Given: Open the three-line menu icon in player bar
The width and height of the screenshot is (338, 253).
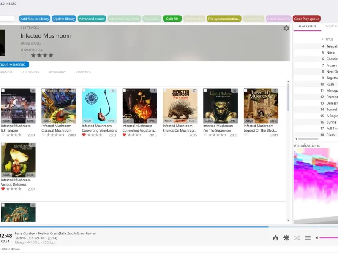Looking at the screenshot, I should [x=308, y=238].
